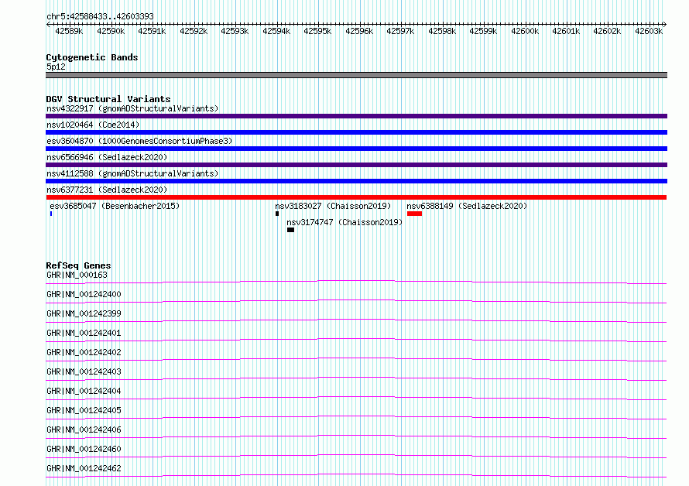Image resolution: width=689 pixels, height=486 pixels.
Task: Open nsv4112588 gnomAD structural variant label
Action: pyautogui.click(x=132, y=173)
